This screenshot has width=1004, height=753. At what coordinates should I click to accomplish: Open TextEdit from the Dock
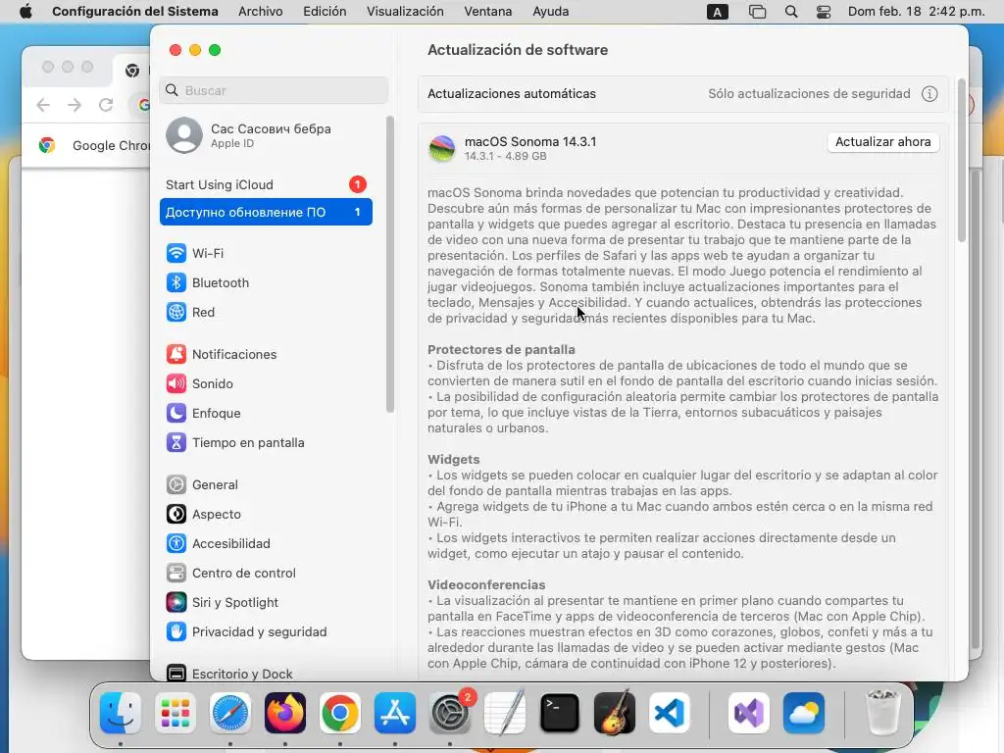pos(505,713)
